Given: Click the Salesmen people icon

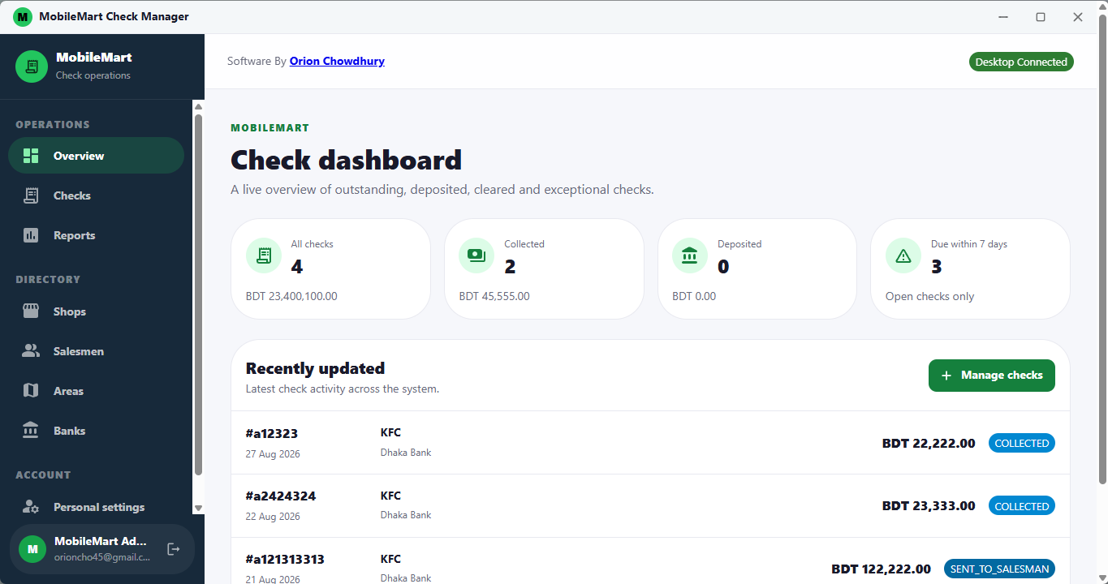Looking at the screenshot, I should (x=31, y=351).
